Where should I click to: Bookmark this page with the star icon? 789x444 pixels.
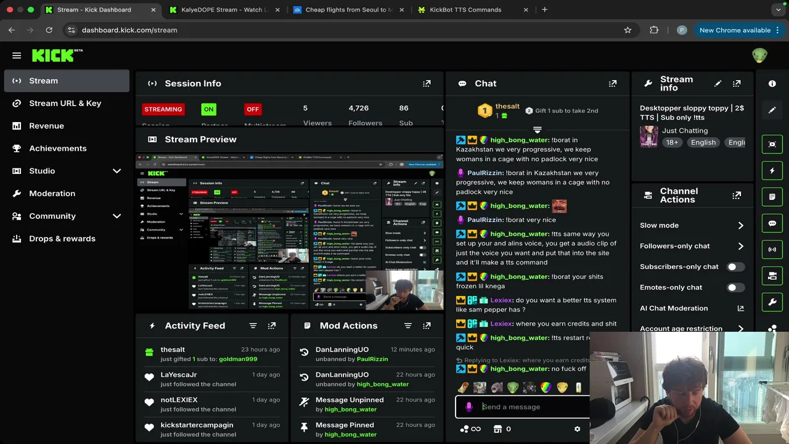click(628, 30)
